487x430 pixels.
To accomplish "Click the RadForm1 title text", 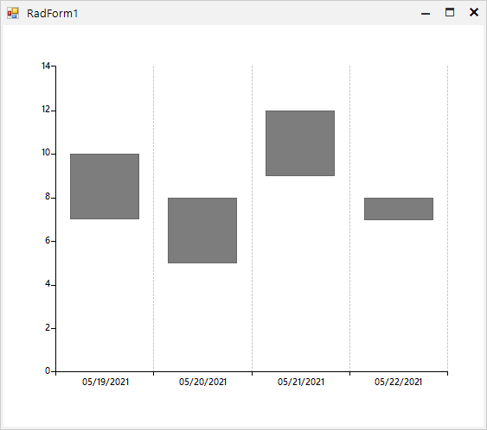I will point(52,13).
